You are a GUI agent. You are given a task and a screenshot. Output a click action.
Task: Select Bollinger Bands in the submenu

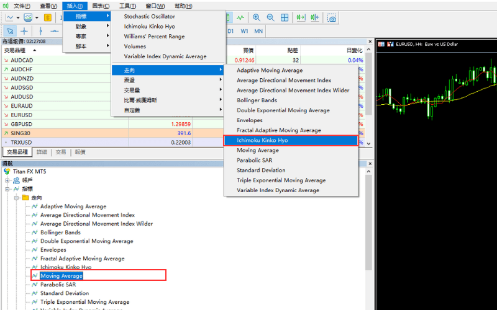pyautogui.click(x=257, y=100)
